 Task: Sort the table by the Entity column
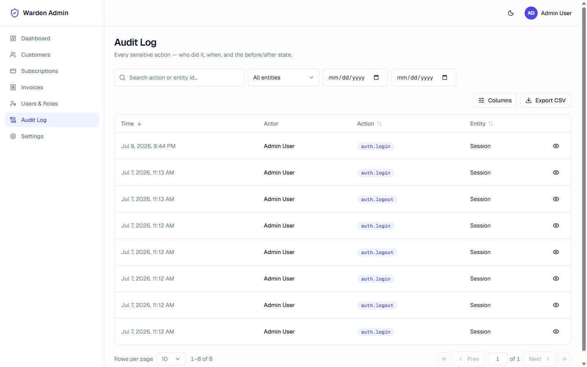tap(481, 124)
